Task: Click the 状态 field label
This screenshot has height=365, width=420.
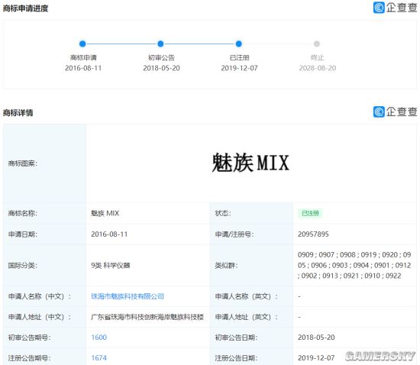Action: tap(223, 213)
